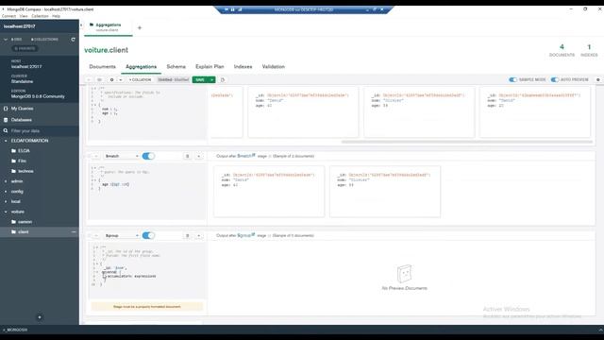Open the $group stage operator dropdown
This screenshot has height=340, width=604.
point(122,235)
